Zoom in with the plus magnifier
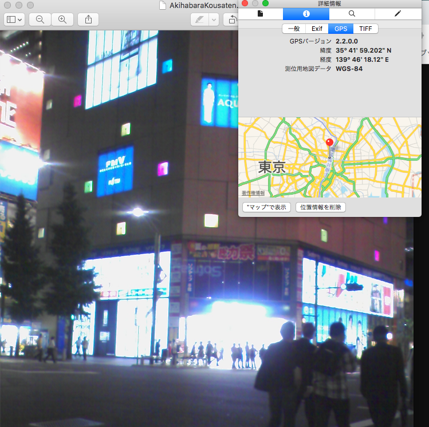This screenshot has width=429, height=427. 62,19
